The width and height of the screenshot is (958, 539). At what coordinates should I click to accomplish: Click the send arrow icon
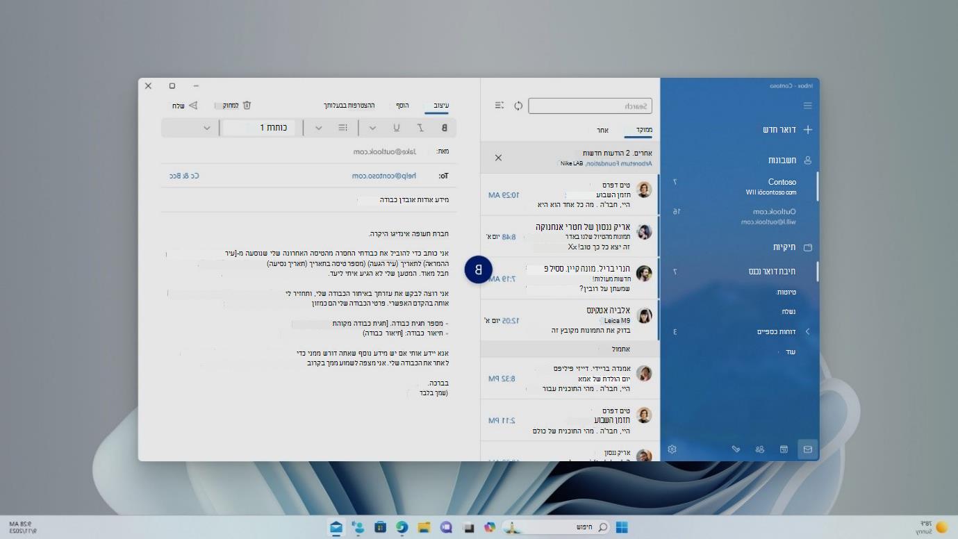click(194, 106)
